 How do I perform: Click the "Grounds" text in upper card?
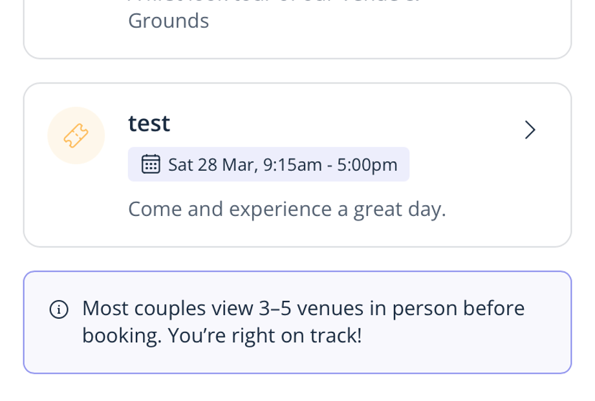pyautogui.click(x=168, y=21)
